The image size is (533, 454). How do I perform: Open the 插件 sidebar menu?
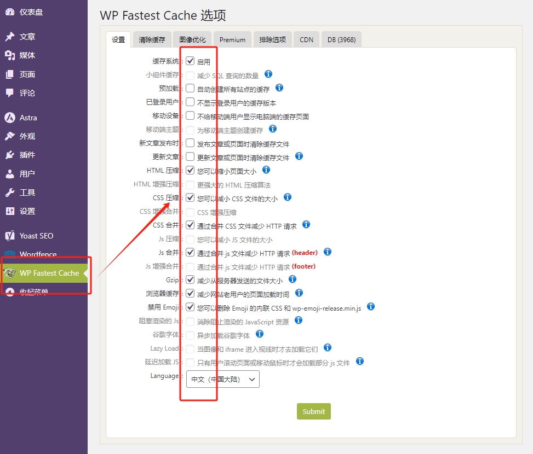pyautogui.click(x=44, y=155)
